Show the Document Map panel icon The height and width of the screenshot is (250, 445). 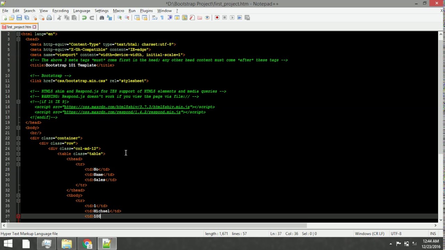[x=185, y=18]
